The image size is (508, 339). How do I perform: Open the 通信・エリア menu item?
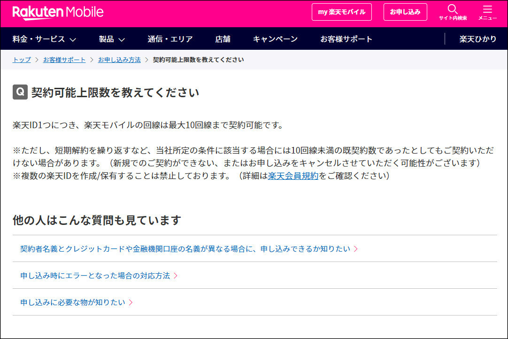point(170,39)
